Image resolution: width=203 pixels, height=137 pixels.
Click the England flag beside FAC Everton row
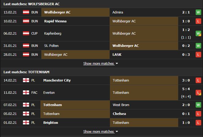tap(26, 93)
